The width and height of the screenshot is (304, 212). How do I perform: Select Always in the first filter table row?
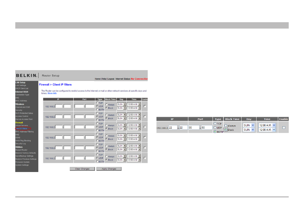[106, 104]
